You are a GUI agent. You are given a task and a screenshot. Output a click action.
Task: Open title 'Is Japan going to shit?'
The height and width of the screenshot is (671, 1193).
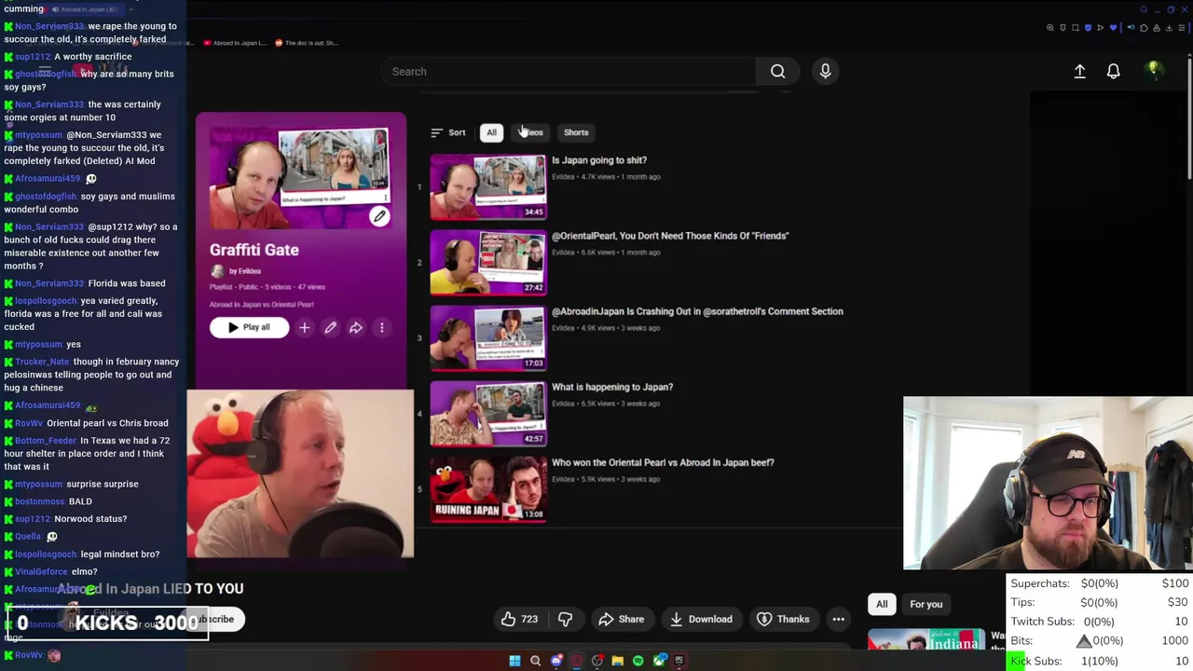(x=599, y=160)
